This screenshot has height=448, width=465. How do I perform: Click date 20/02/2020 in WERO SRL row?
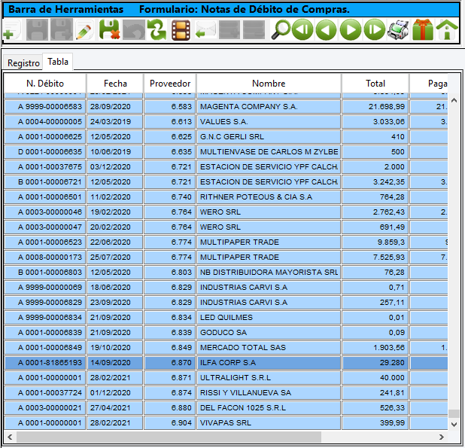click(115, 227)
